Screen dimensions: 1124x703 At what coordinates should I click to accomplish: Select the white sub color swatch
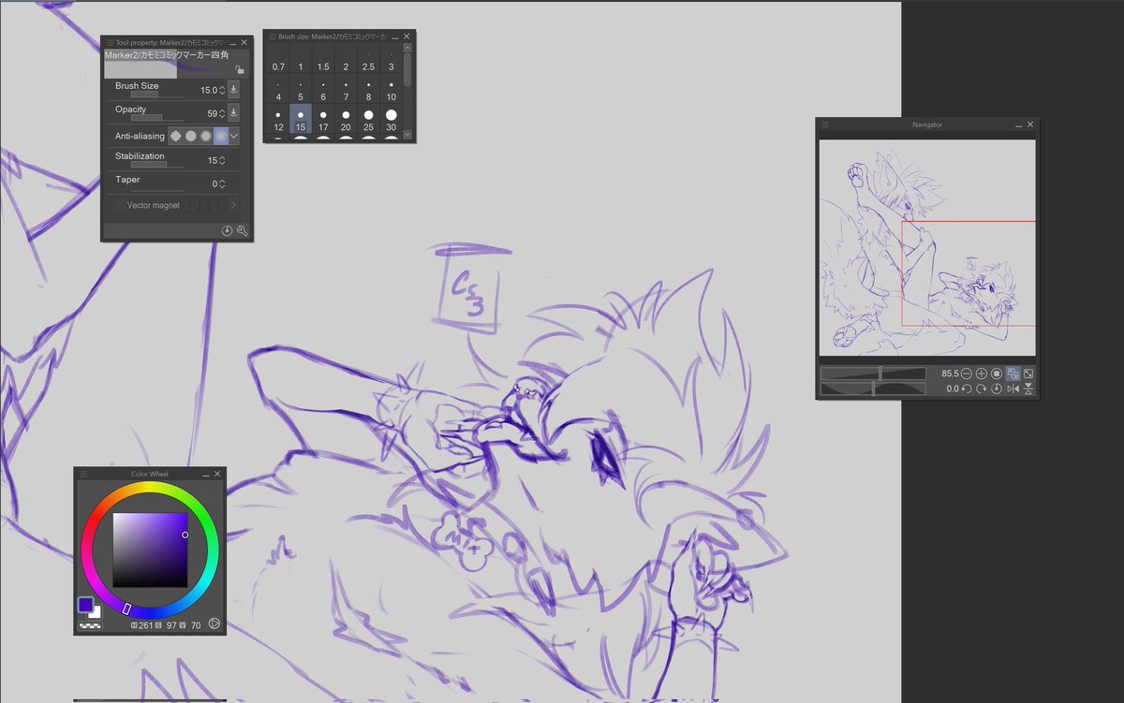pos(96,613)
